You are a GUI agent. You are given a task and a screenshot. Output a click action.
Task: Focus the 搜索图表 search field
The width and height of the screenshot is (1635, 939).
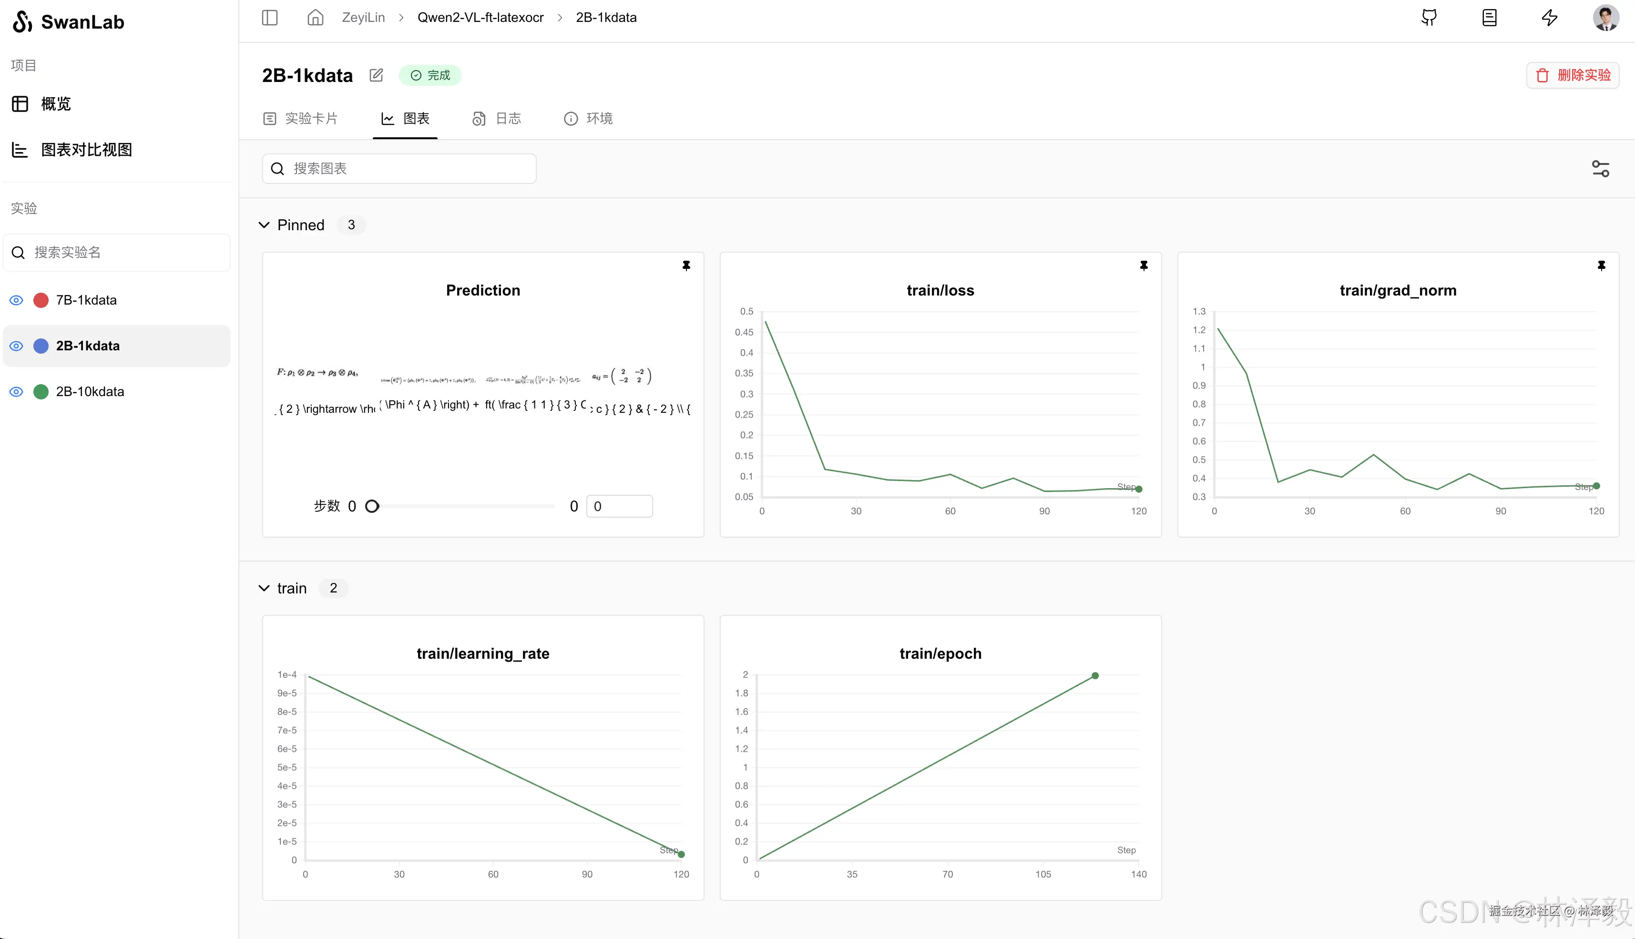400,169
